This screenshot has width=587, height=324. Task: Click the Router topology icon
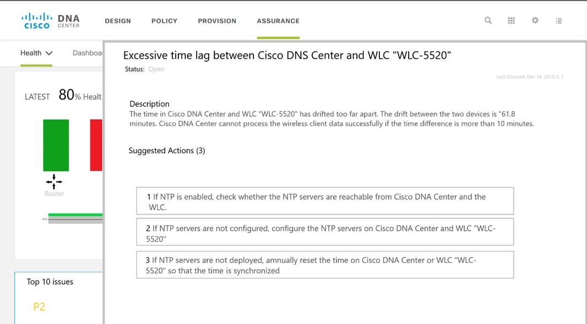[54, 182]
